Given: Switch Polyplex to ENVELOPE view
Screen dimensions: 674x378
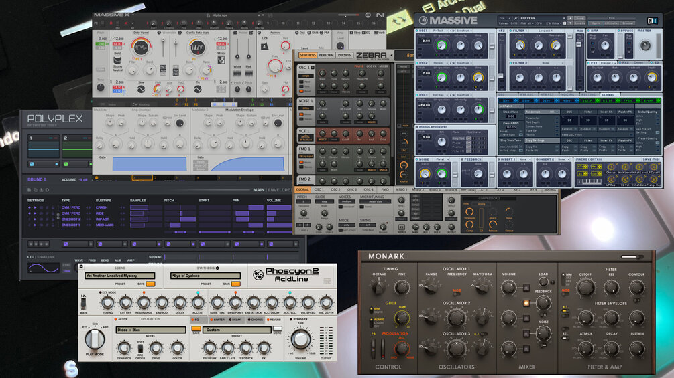Looking at the screenshot, I should tap(280, 190).
